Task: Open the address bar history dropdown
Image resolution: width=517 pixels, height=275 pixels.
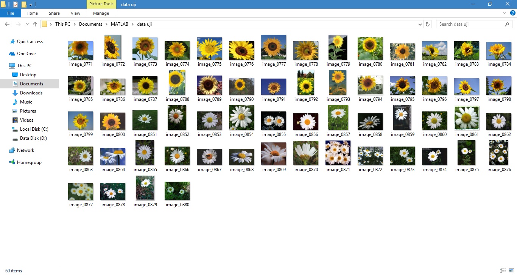Action: pyautogui.click(x=420, y=24)
